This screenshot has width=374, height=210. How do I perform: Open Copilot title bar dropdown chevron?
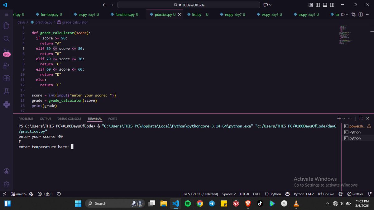point(270,5)
